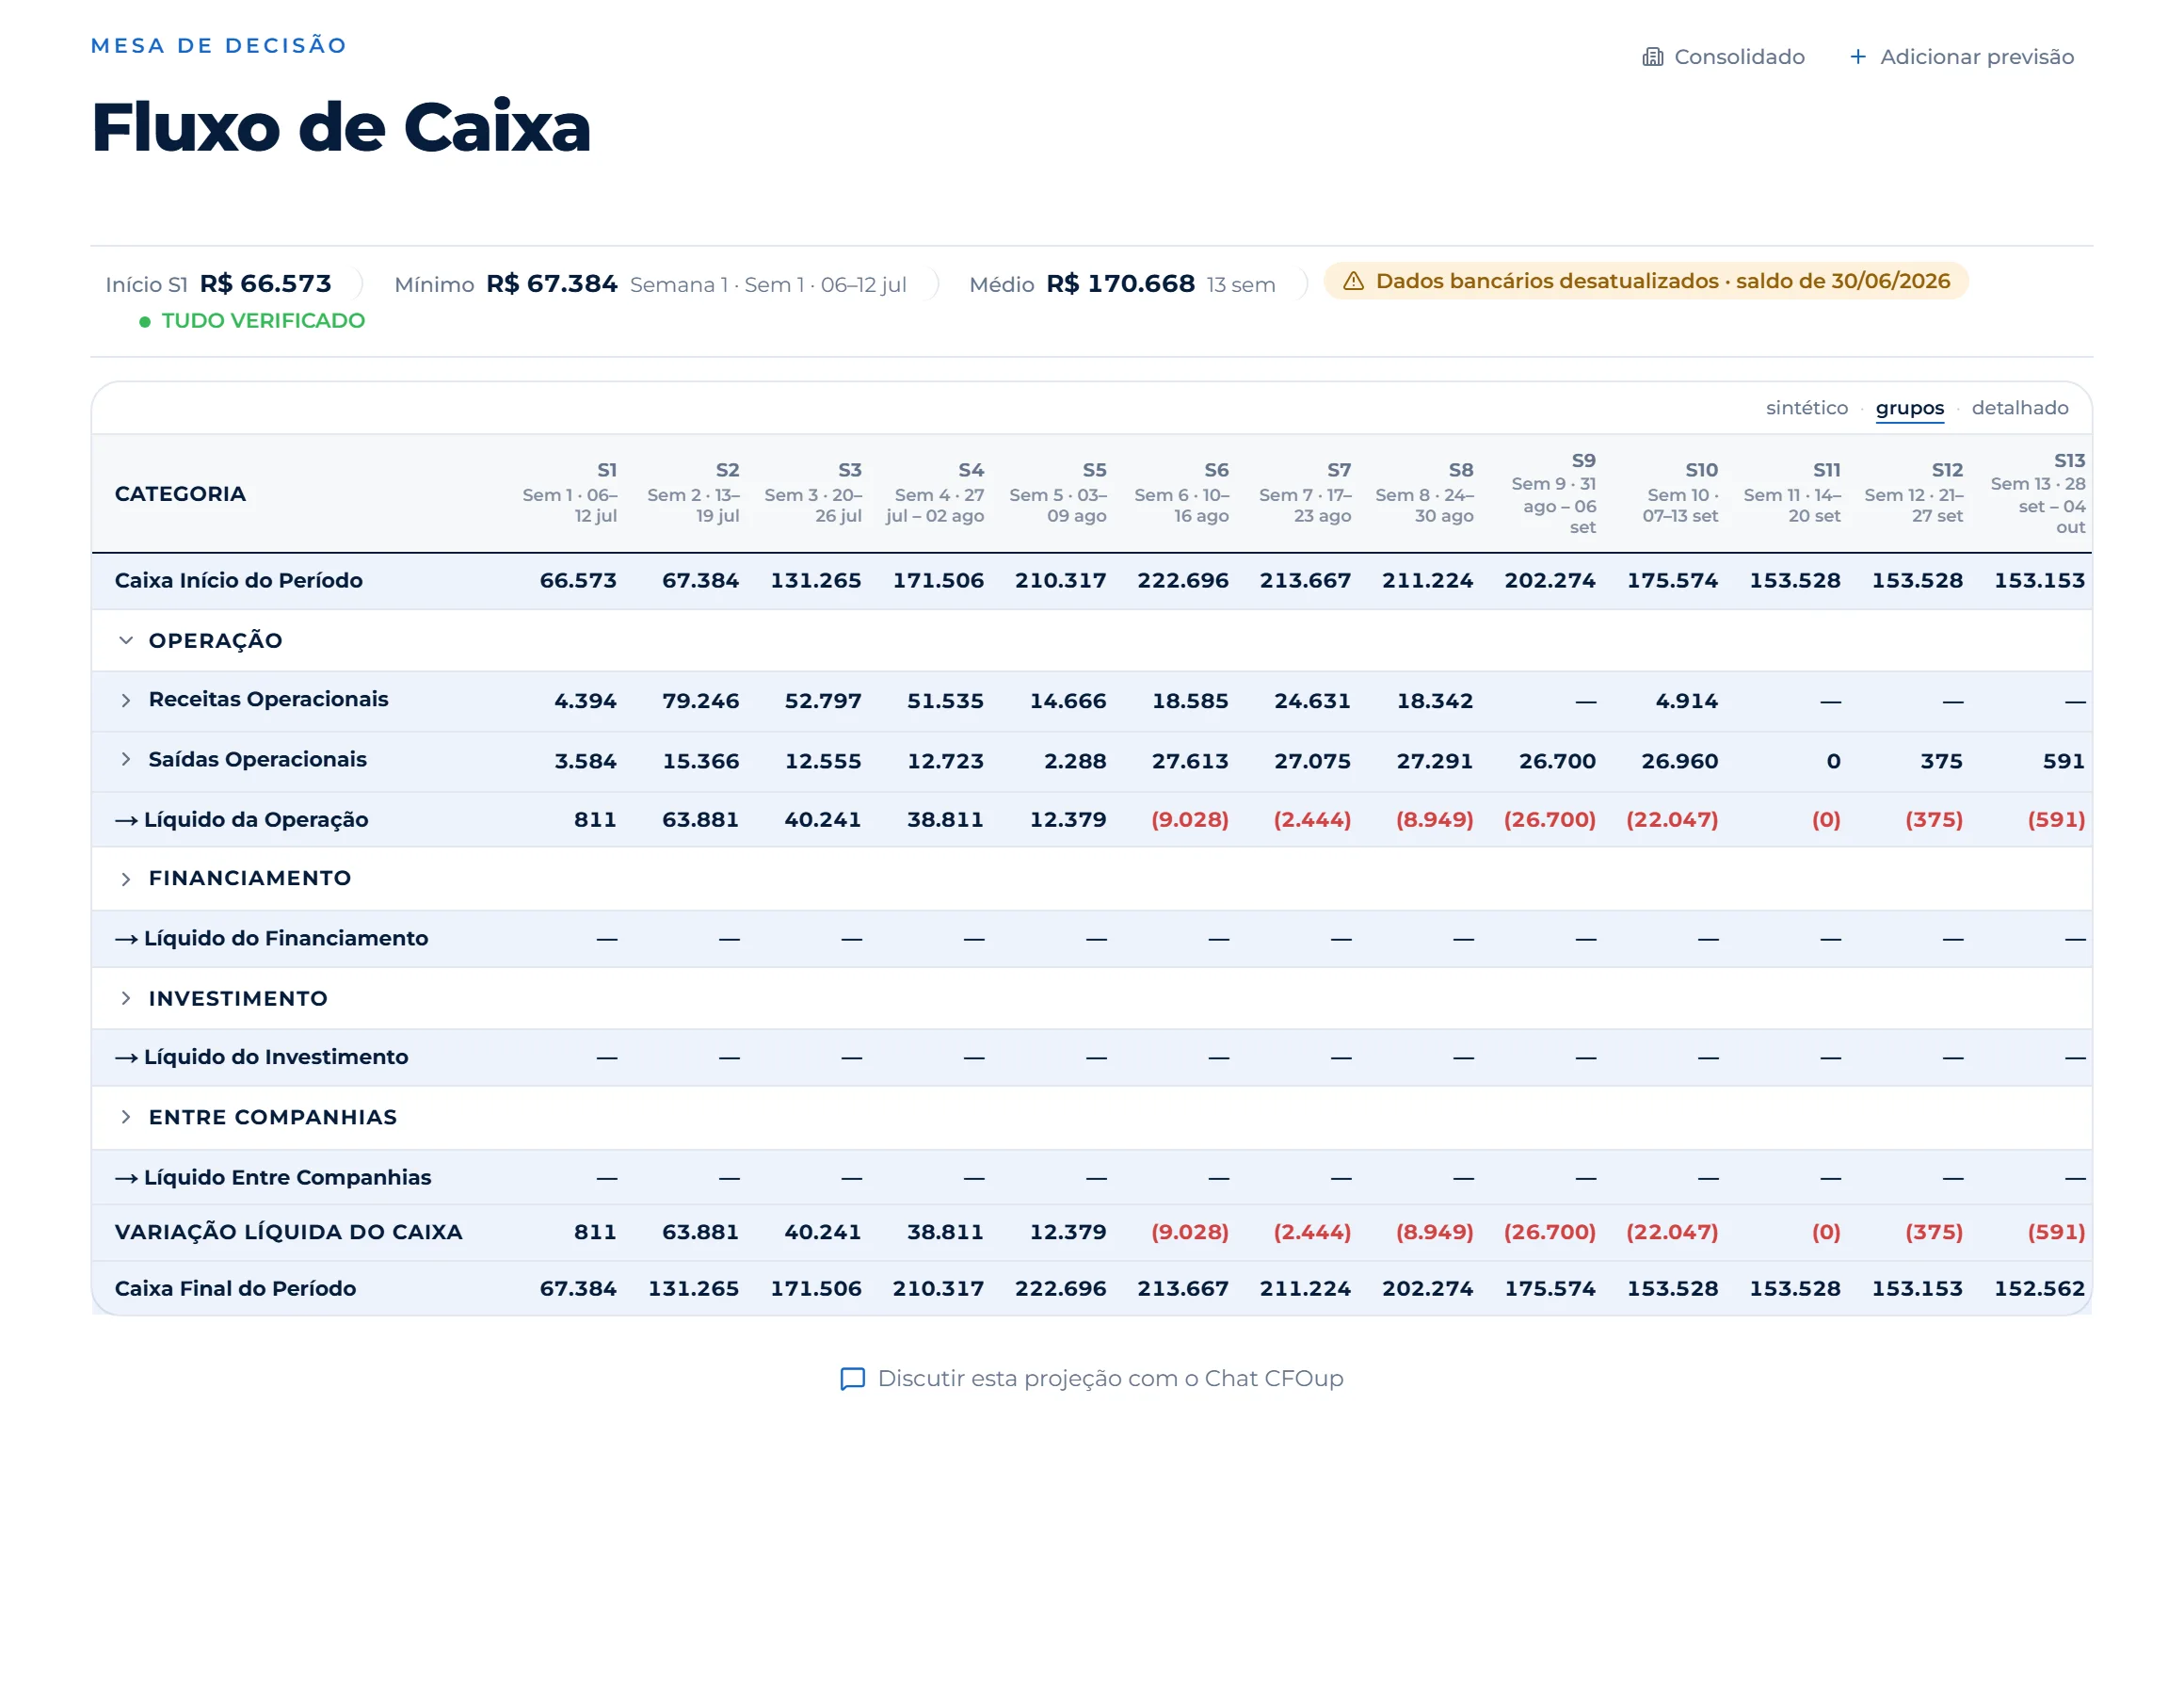This screenshot has width=2184, height=1695.
Task: Click Líquido Entre Companhias row label
Action: point(273,1177)
